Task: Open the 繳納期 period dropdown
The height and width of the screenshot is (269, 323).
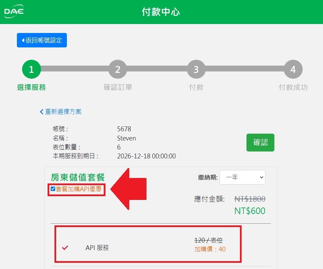Action: (x=242, y=177)
